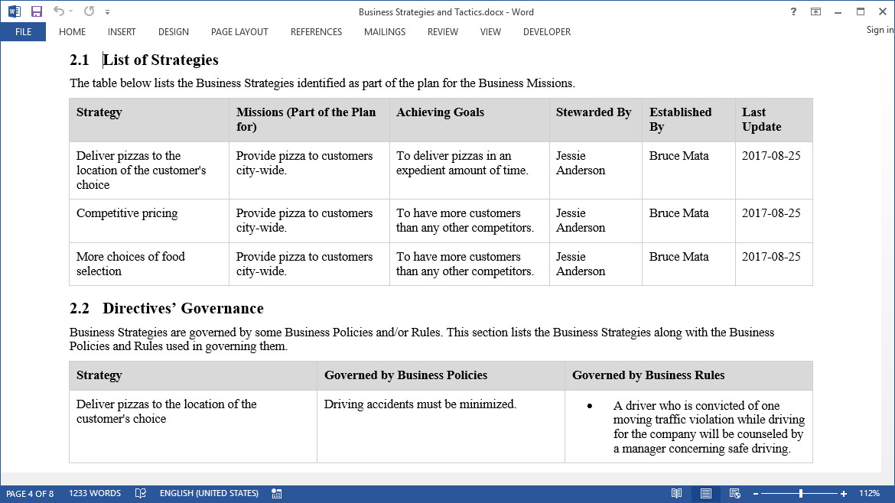Switch to Web Layout view
This screenshot has width=895, height=503.
tap(734, 494)
